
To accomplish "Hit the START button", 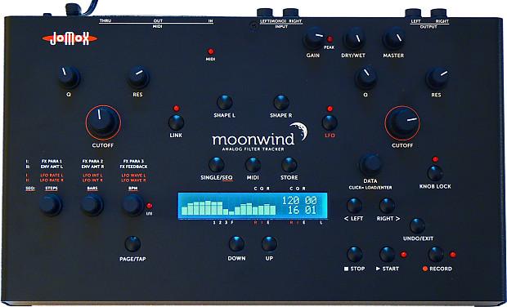I will click(x=387, y=254).
